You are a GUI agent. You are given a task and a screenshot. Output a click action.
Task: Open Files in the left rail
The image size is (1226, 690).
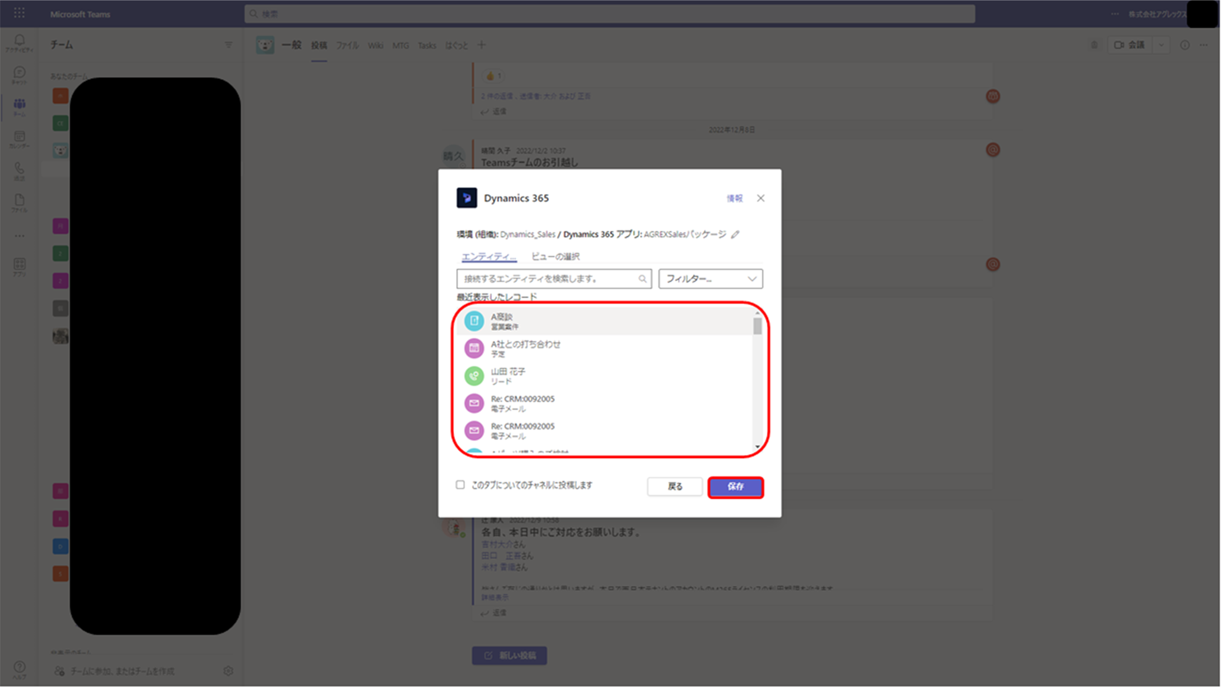point(20,203)
